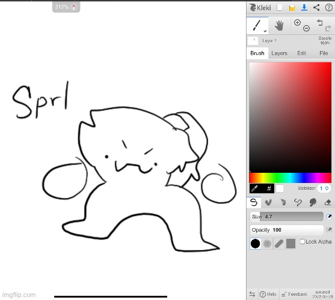Viewport: 335px width, 300px height.
Task: Click the rainbow hue slider bar
Action: pos(290,178)
